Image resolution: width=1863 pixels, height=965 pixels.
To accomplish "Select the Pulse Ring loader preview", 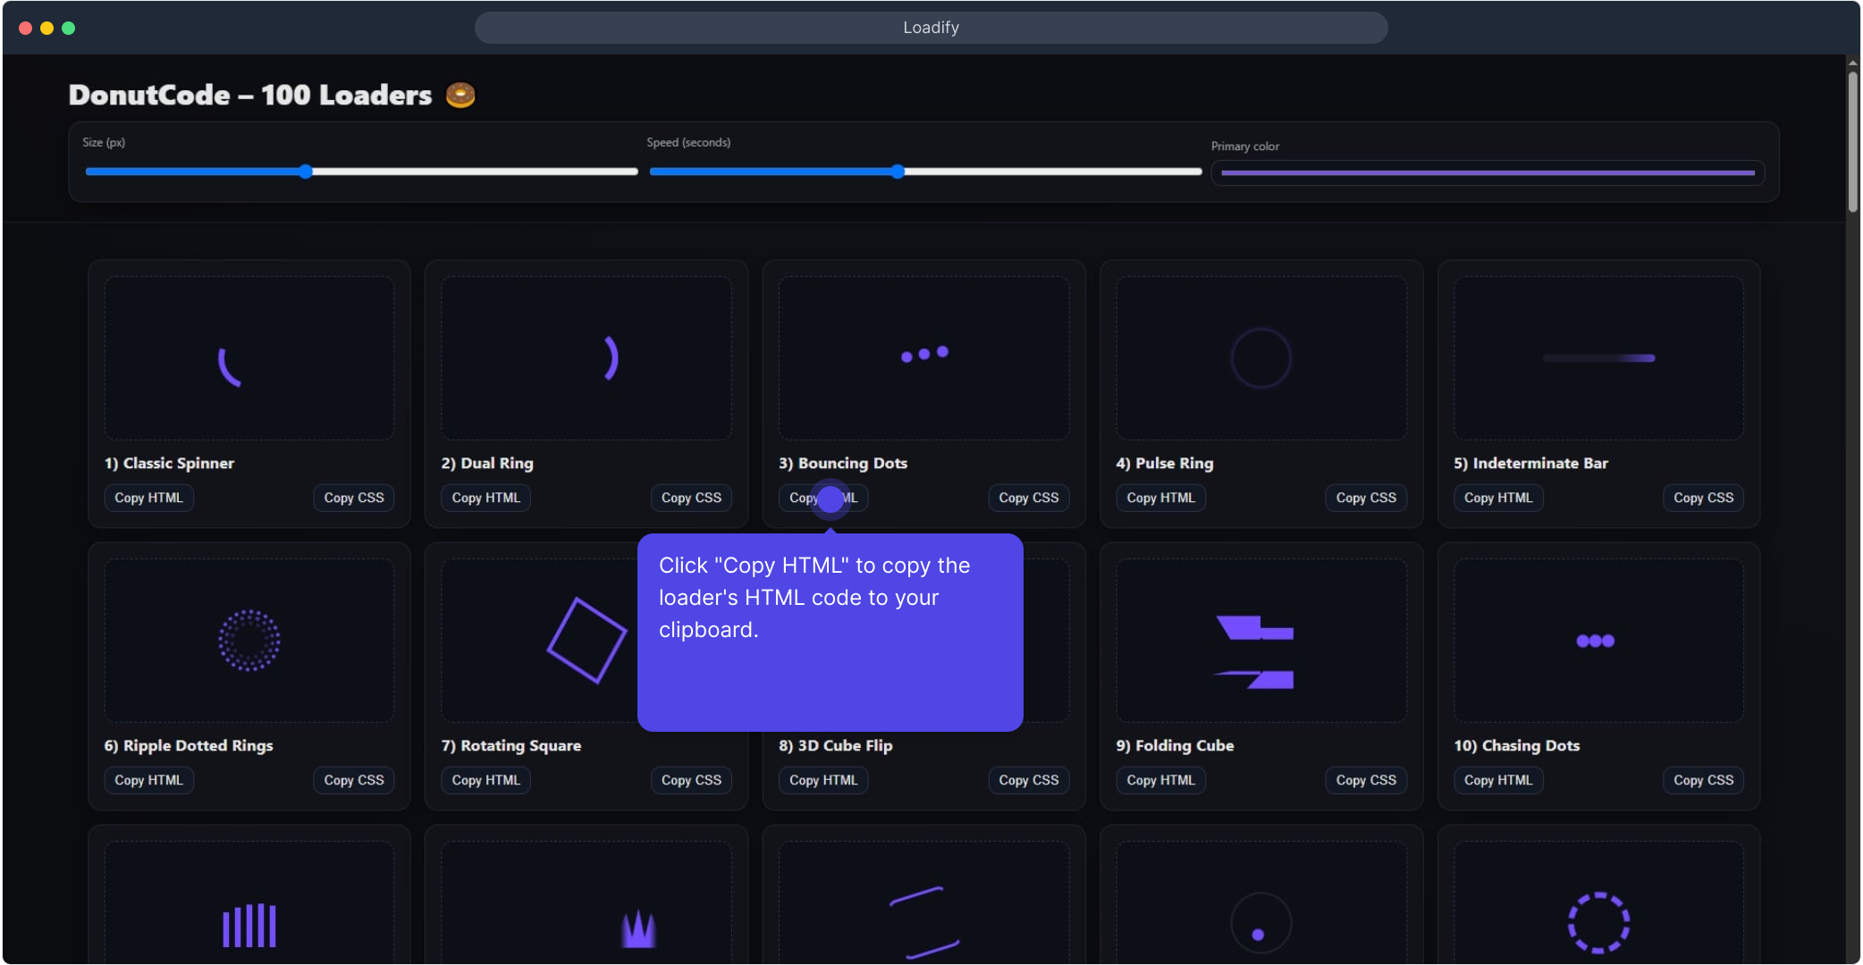I will (x=1260, y=358).
